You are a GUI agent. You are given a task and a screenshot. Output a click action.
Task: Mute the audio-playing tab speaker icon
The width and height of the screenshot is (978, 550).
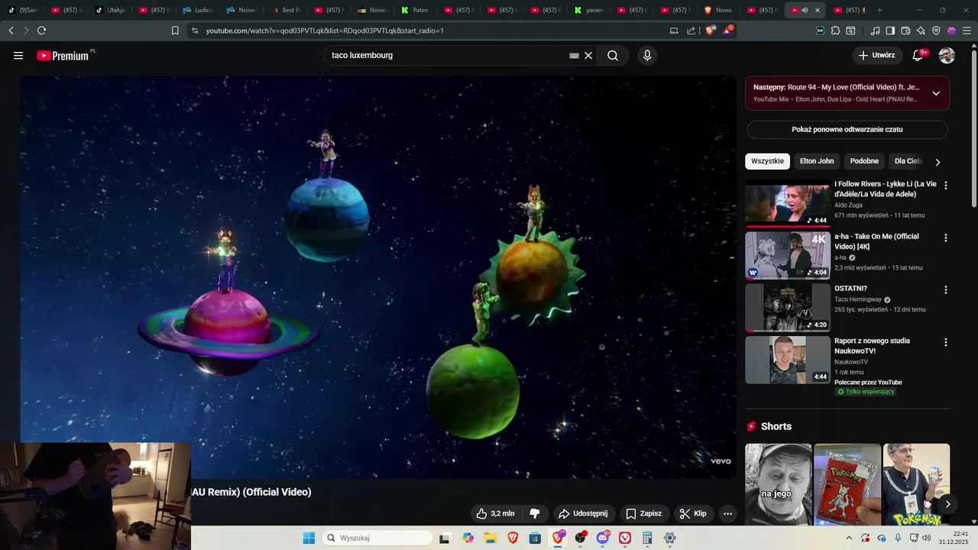805,10
